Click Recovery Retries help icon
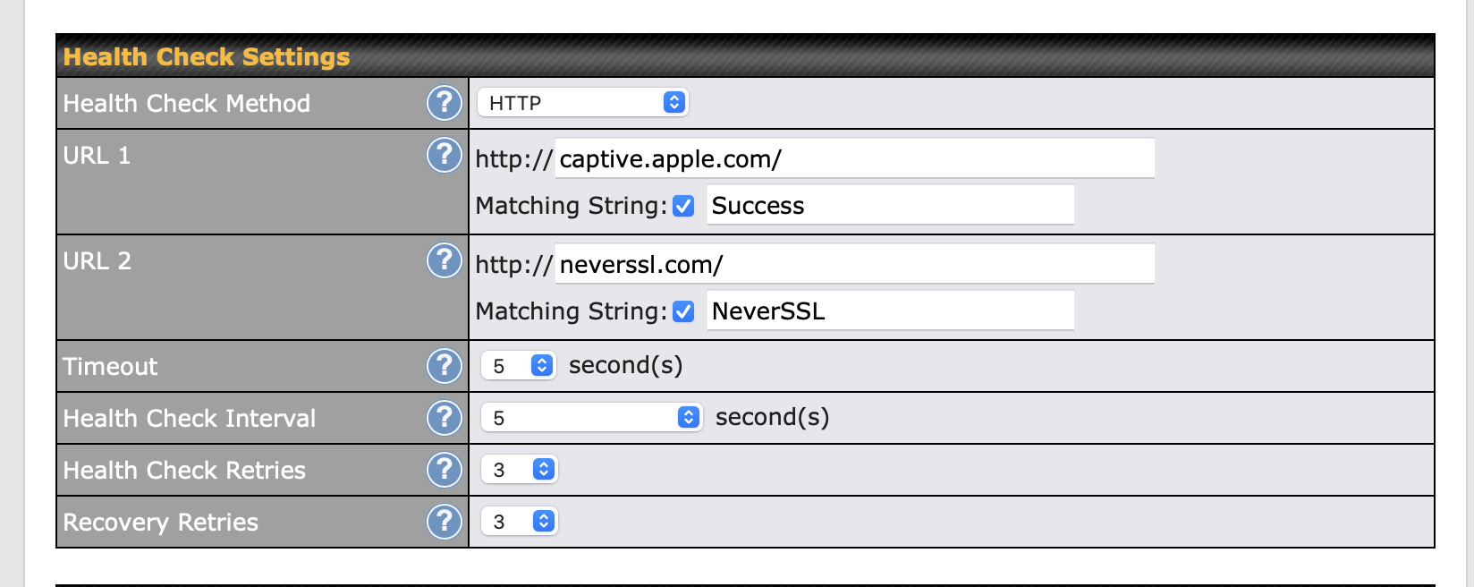The width and height of the screenshot is (1474, 587). pyautogui.click(x=444, y=522)
